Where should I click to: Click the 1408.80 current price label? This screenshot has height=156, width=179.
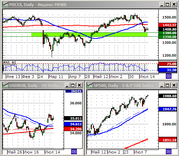[x=168, y=29]
